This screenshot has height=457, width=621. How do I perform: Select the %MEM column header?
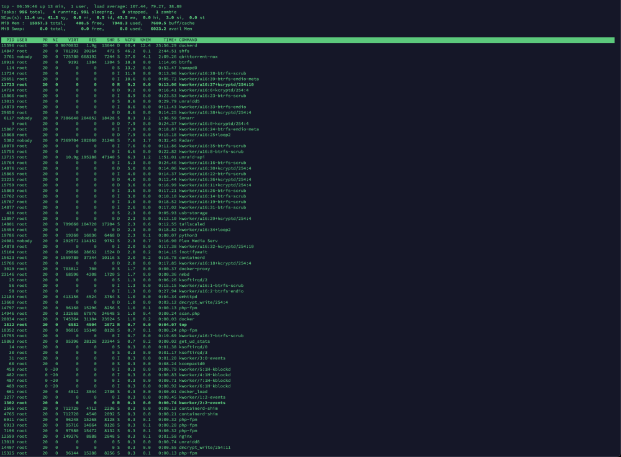(145, 40)
